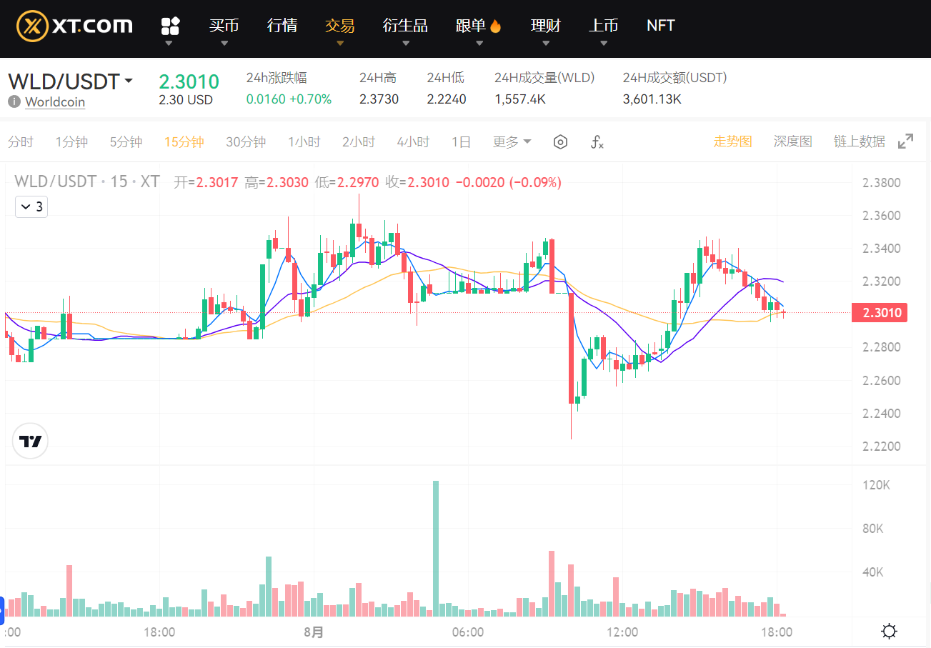
Task: Switch to 深度图 depth chart
Action: pos(793,141)
